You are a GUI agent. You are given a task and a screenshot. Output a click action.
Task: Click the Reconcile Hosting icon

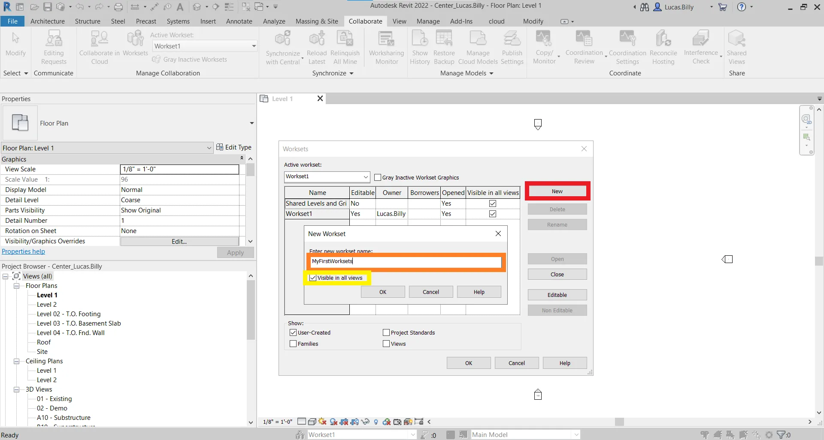pyautogui.click(x=663, y=39)
